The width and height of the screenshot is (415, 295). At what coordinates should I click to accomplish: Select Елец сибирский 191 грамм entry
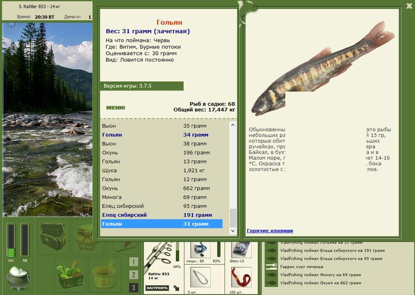(x=162, y=215)
